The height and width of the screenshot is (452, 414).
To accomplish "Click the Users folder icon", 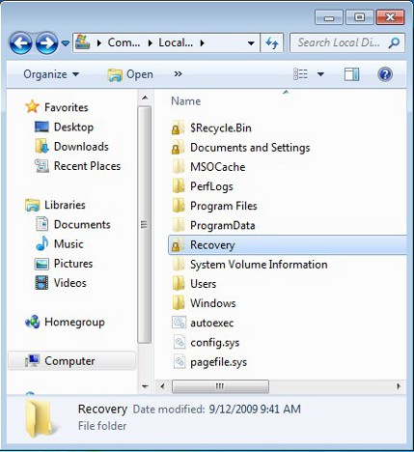I will (179, 284).
